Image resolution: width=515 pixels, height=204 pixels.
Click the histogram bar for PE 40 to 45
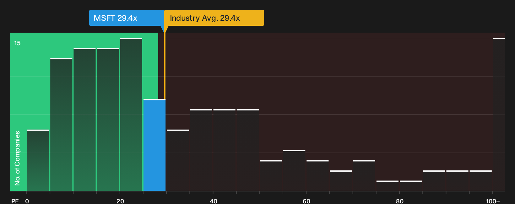(224, 150)
